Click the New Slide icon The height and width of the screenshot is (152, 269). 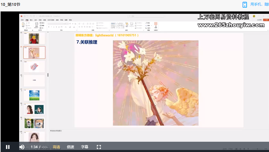(37, 23)
